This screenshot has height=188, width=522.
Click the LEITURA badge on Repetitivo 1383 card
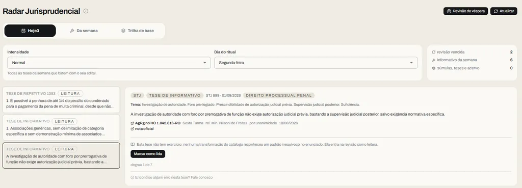tap(70, 94)
